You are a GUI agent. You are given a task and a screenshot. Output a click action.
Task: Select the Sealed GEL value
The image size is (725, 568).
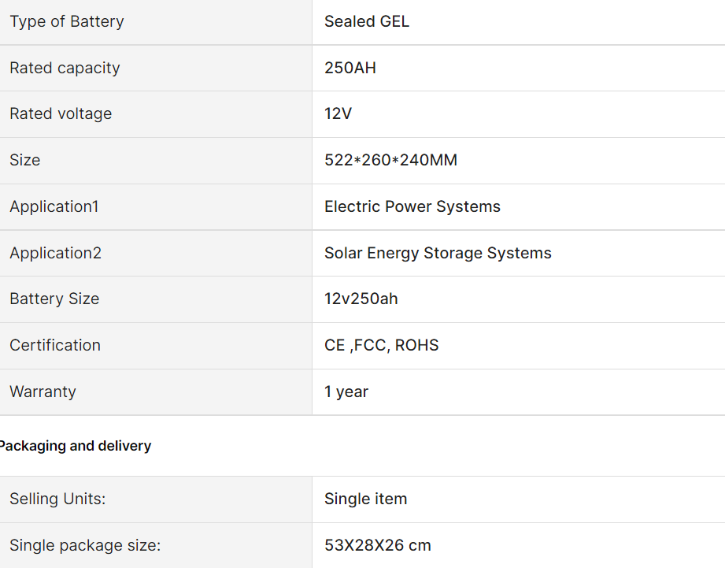coord(367,21)
